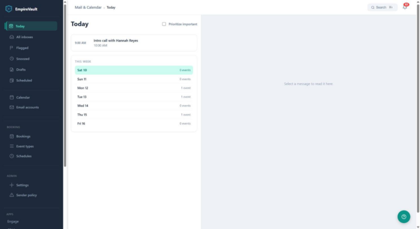Click the Sender policy warning icon
Viewport: 420px width, 229px height.
pyautogui.click(x=11, y=195)
